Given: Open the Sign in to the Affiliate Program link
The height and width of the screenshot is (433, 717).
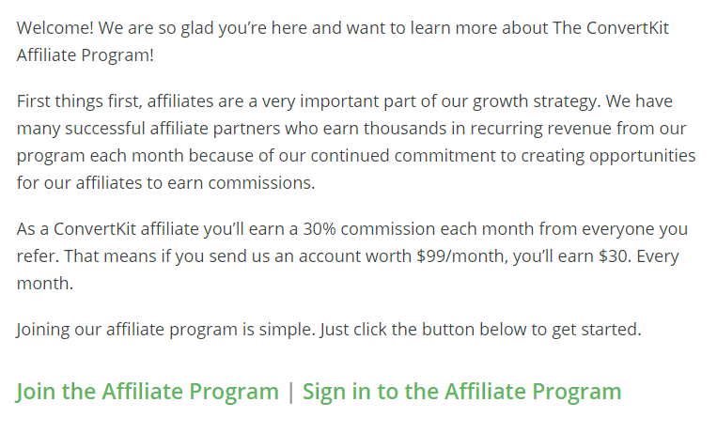Looking at the screenshot, I should (x=461, y=392).
